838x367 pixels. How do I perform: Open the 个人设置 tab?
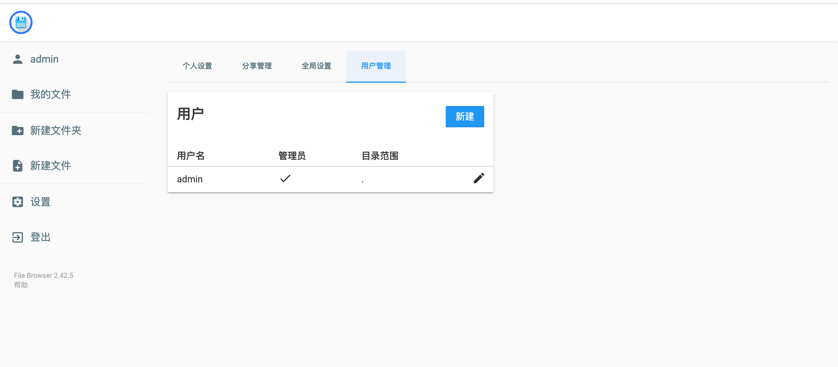pyautogui.click(x=197, y=66)
